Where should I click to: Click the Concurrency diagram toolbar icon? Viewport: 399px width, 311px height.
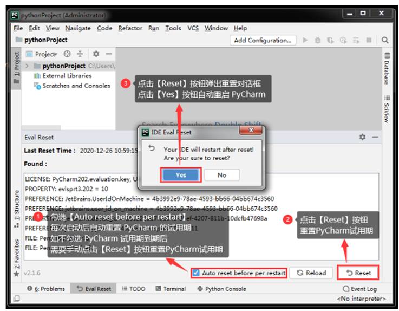tap(356, 40)
